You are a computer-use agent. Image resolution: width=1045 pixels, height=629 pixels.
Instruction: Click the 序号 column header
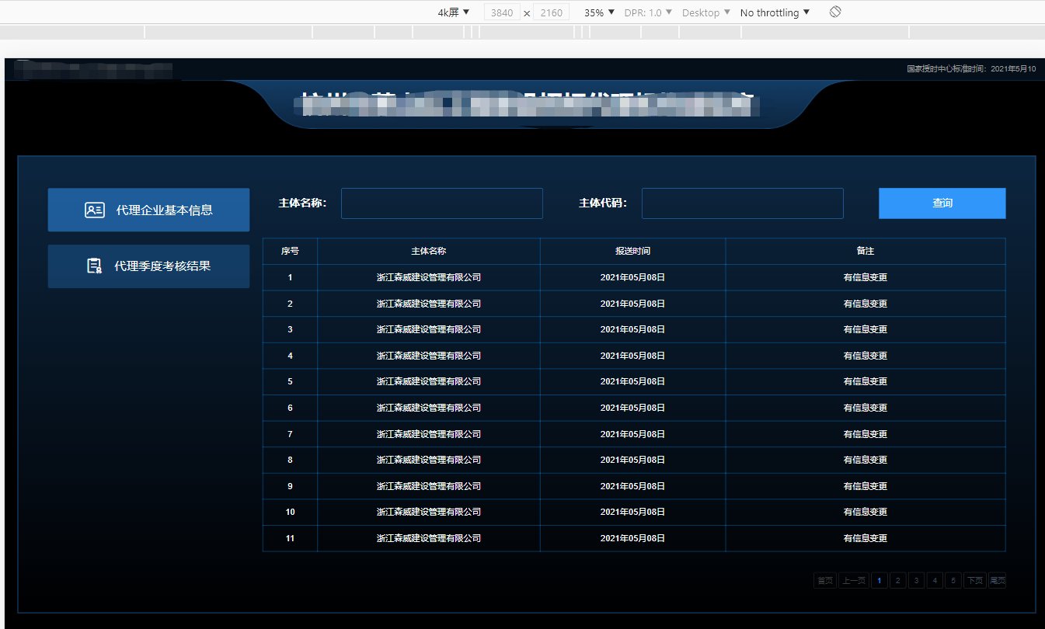click(290, 251)
